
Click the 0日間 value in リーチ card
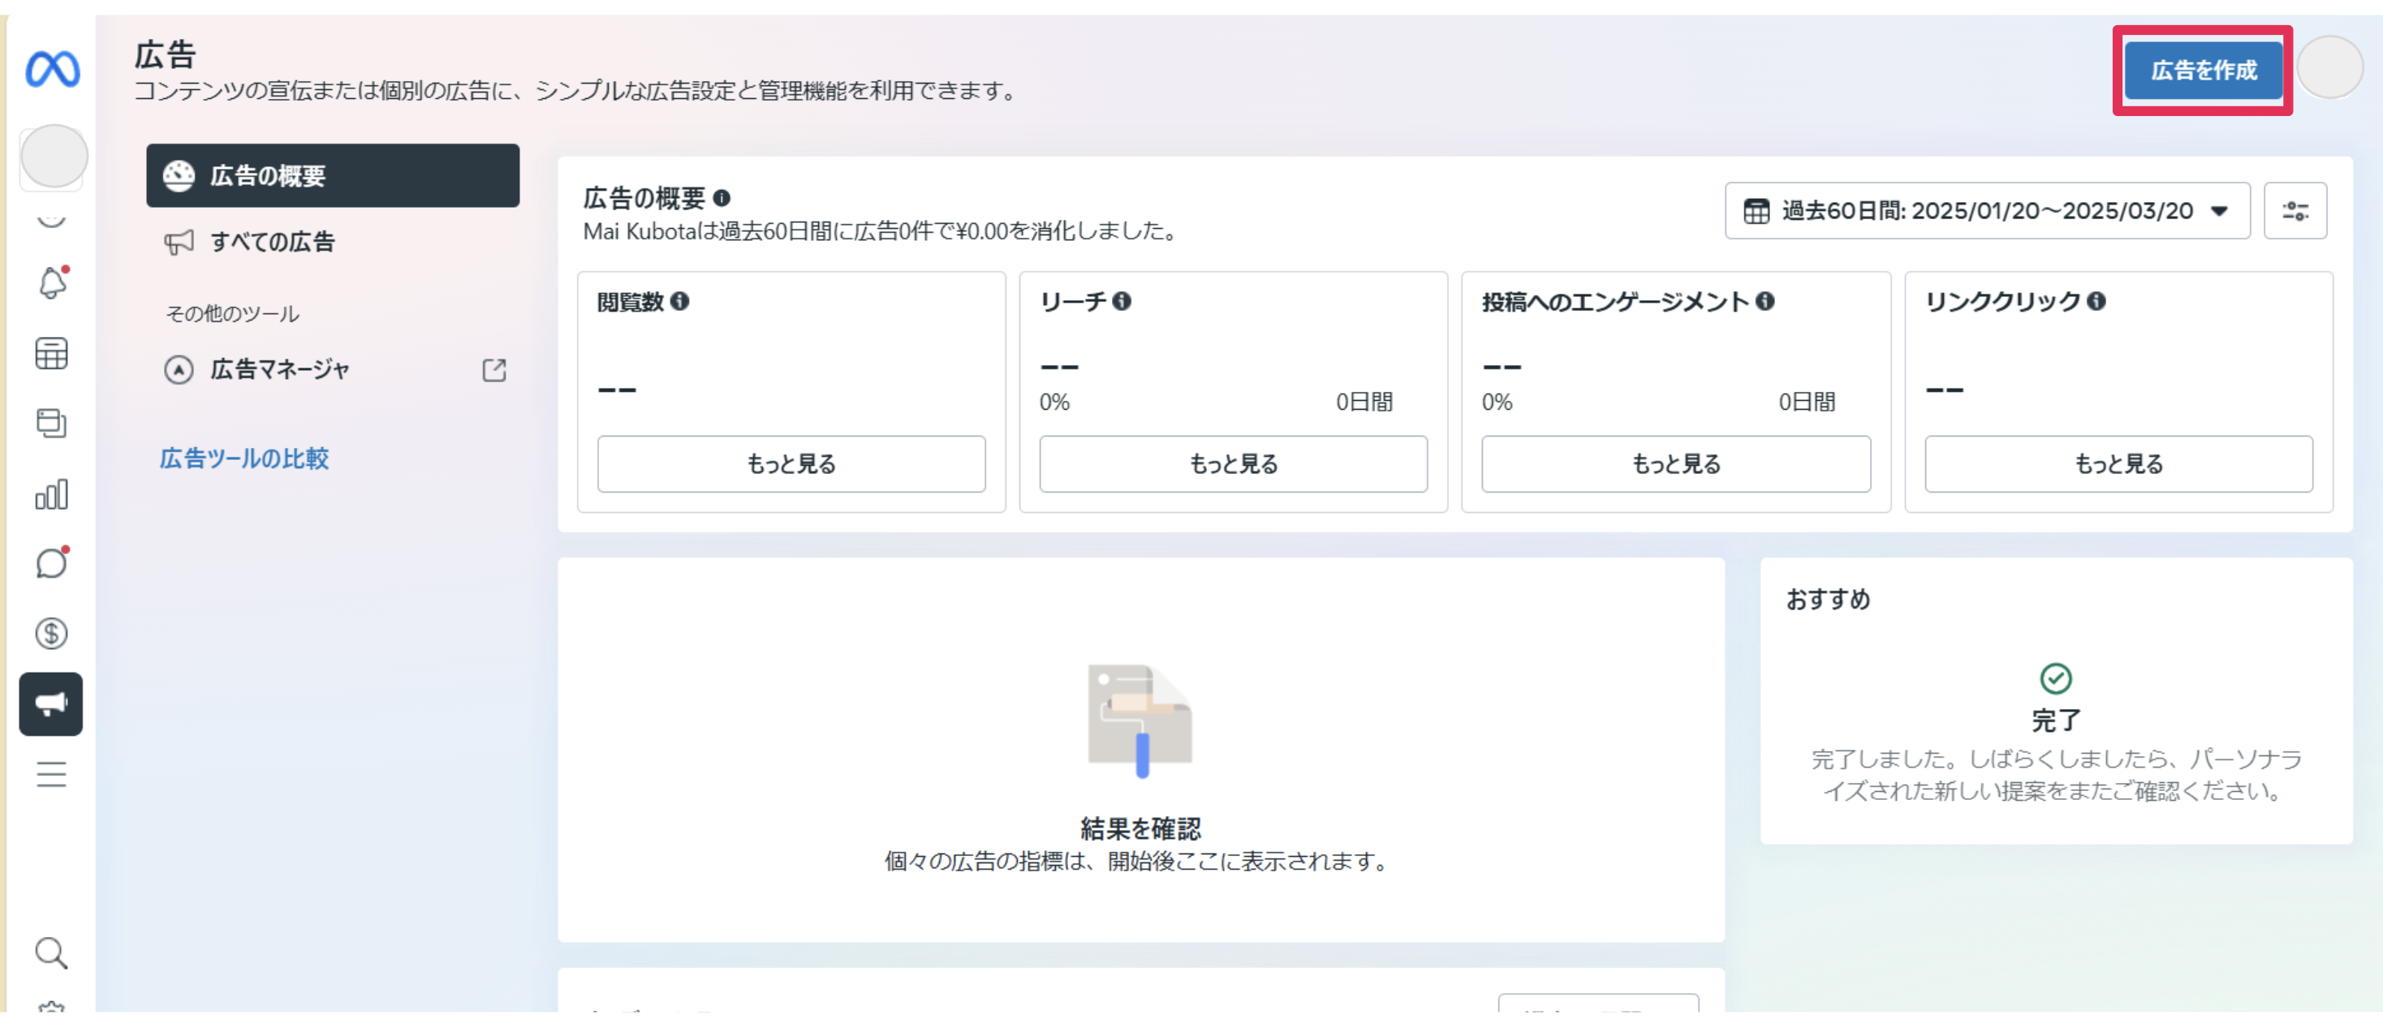point(1364,402)
